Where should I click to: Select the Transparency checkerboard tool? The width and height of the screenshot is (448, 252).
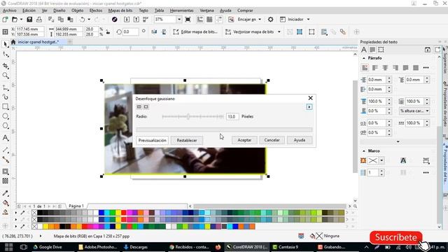(5, 181)
